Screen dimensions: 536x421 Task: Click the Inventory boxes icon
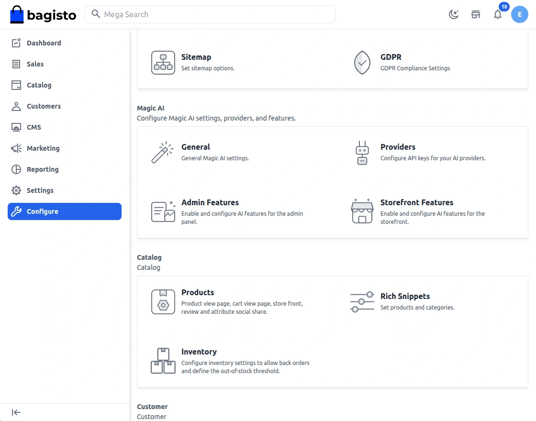(163, 361)
